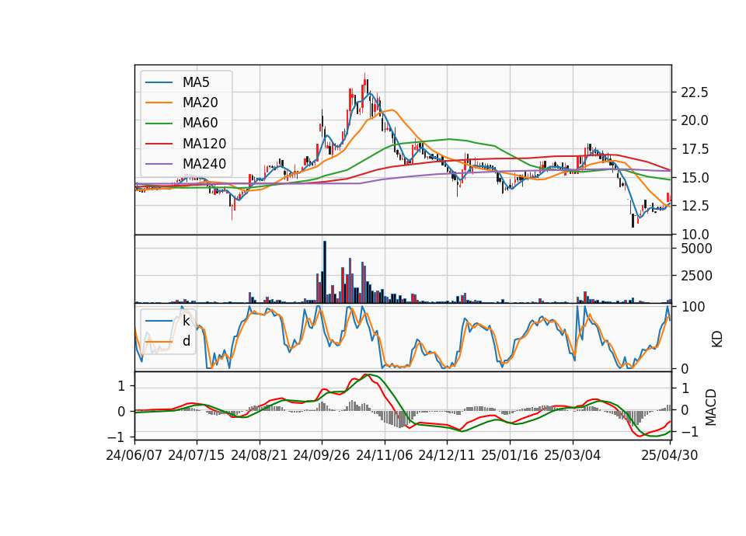Click the MACD axis title
This screenshot has height=536, width=746.
pos(711,407)
